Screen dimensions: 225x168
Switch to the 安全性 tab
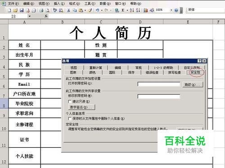point(195,72)
